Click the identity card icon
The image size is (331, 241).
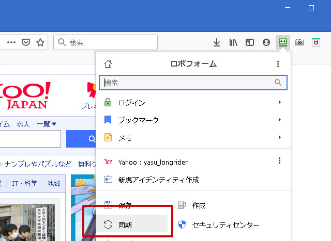108,179
